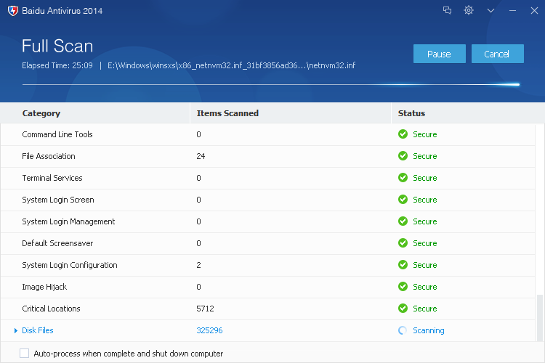
Task: Click the current scanned file path text
Action: (232, 65)
